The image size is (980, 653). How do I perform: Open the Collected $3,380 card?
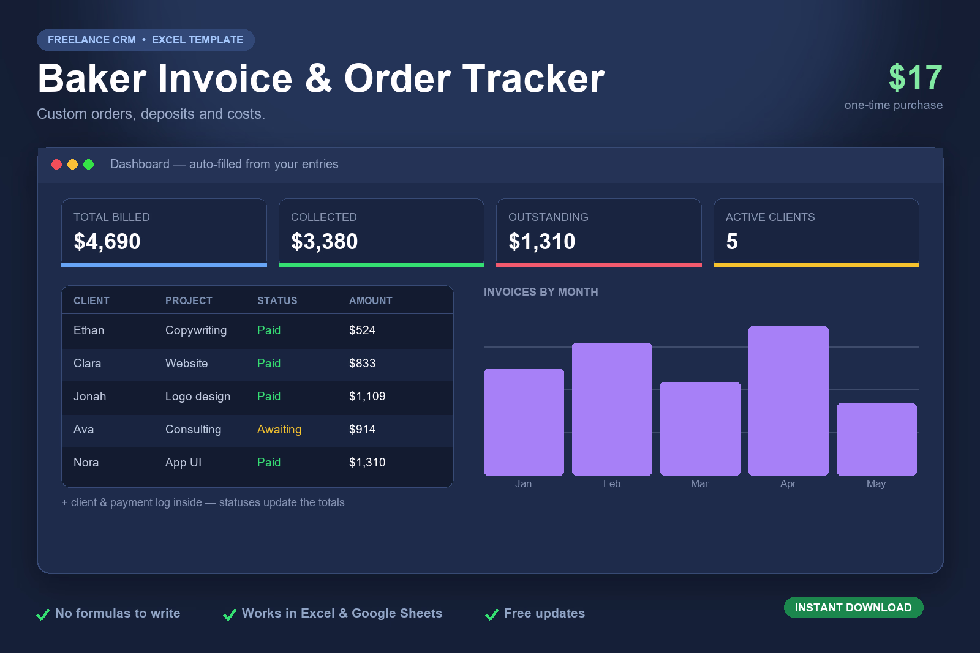(382, 233)
